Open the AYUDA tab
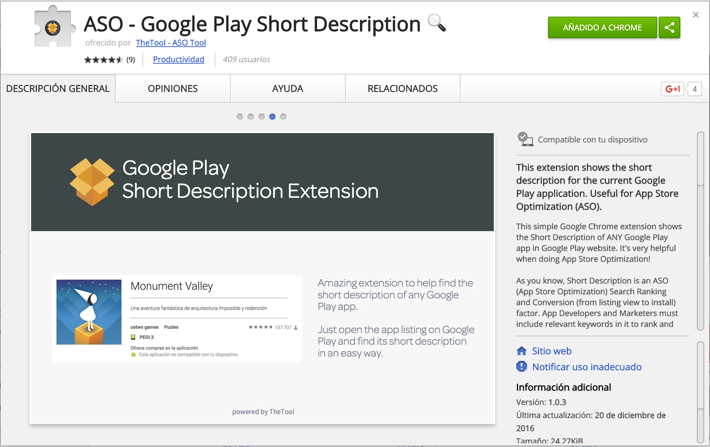 click(287, 88)
